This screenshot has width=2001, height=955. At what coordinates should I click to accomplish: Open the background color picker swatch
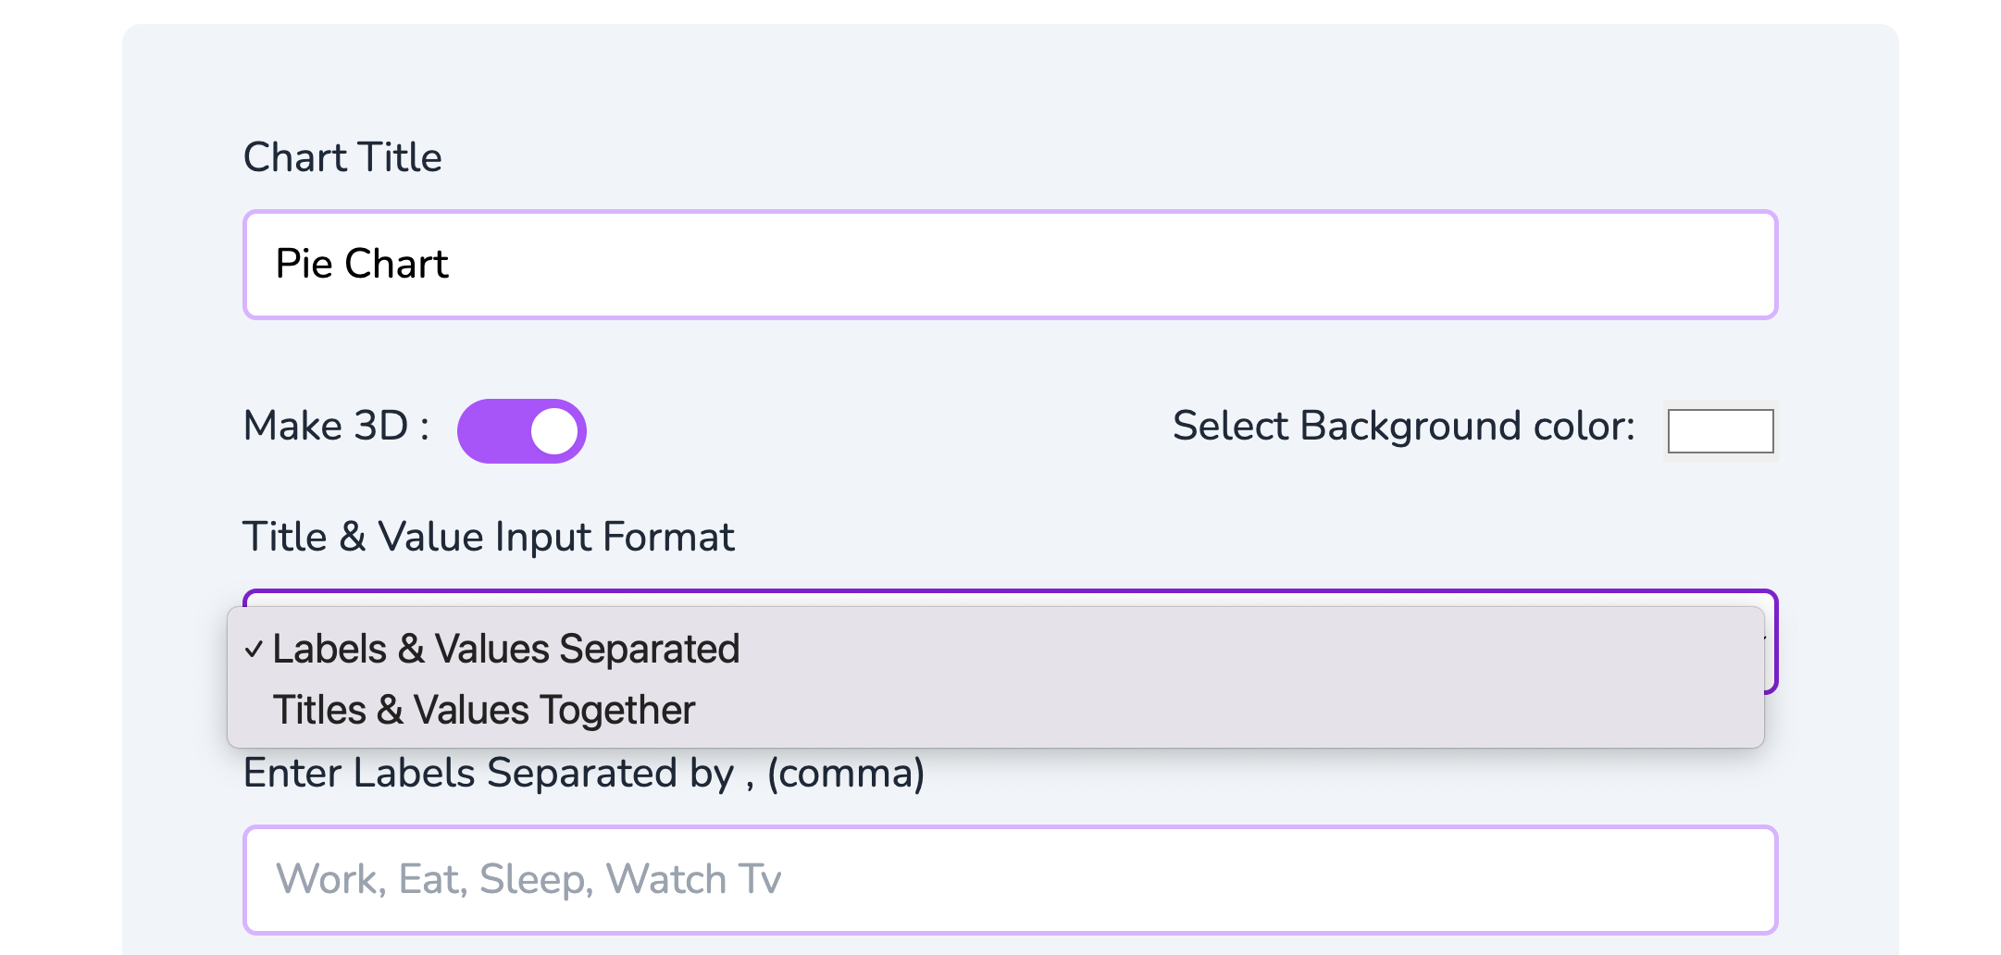[x=1720, y=431]
